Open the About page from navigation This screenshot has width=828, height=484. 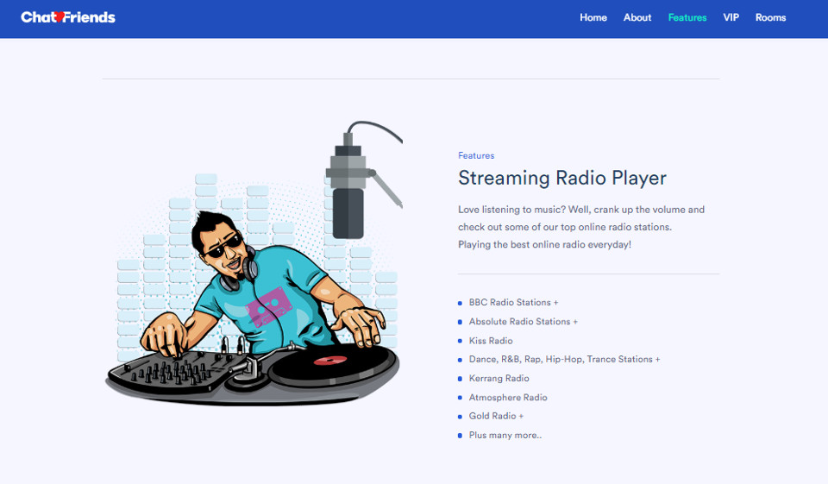637,17
